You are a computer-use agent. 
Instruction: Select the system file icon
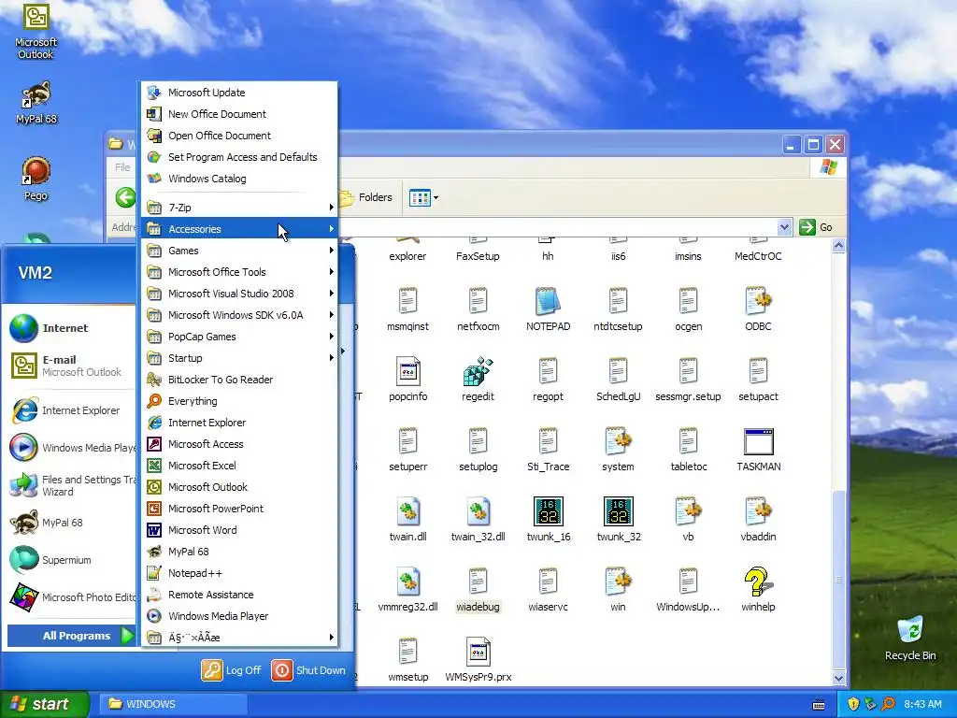click(x=619, y=442)
